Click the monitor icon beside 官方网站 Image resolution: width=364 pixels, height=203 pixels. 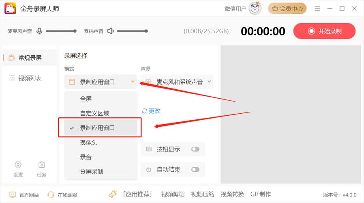[x=12, y=194]
